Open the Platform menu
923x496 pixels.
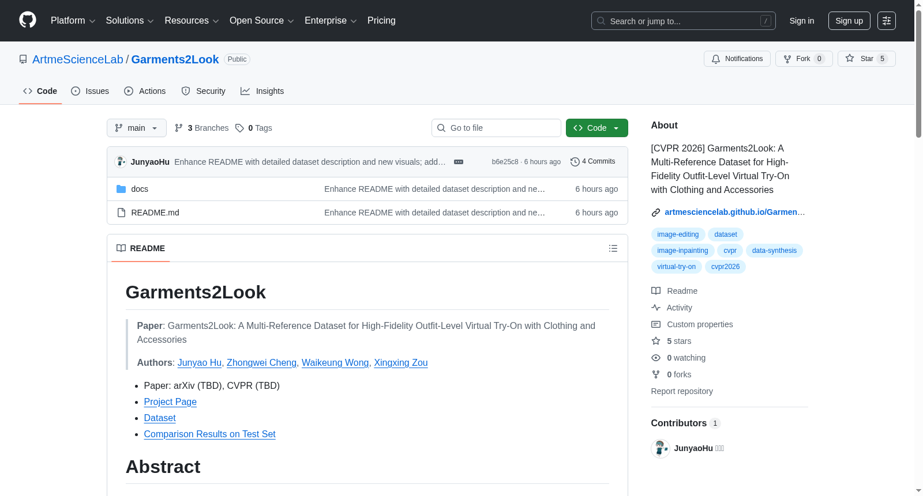pyautogui.click(x=73, y=21)
